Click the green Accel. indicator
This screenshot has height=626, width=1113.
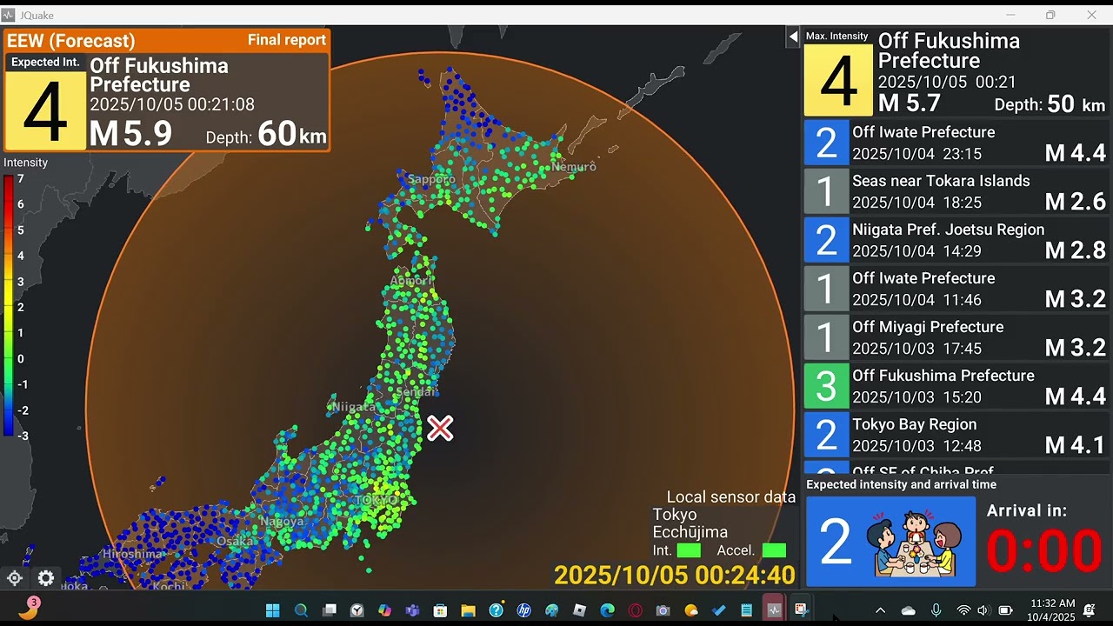tap(774, 550)
